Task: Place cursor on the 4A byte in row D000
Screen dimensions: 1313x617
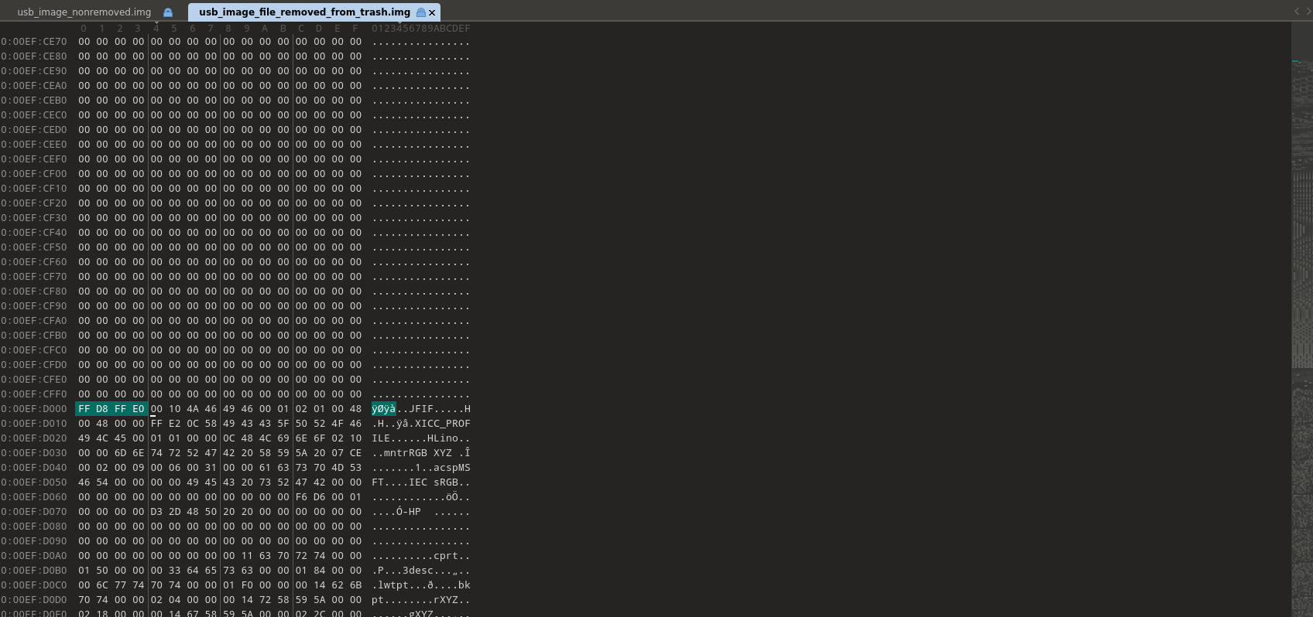Action: tap(193, 409)
